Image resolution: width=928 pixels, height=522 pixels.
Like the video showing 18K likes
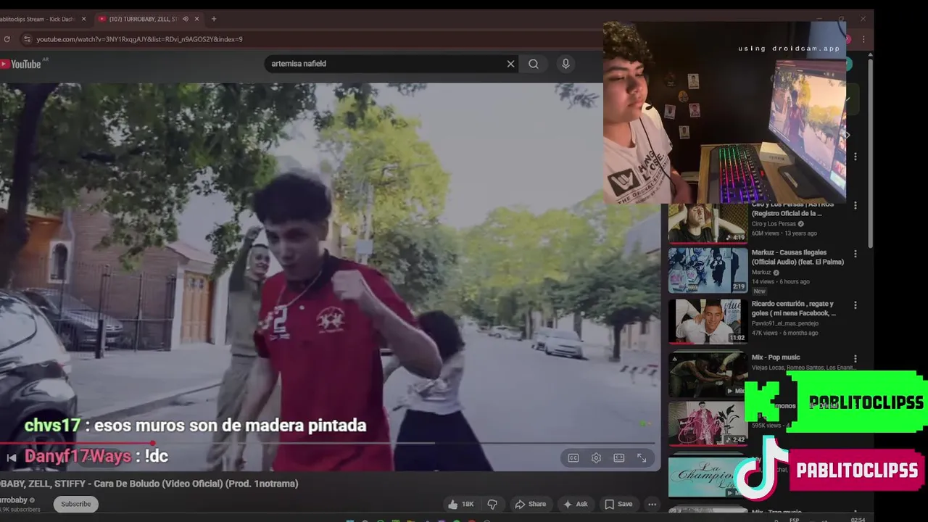460,504
